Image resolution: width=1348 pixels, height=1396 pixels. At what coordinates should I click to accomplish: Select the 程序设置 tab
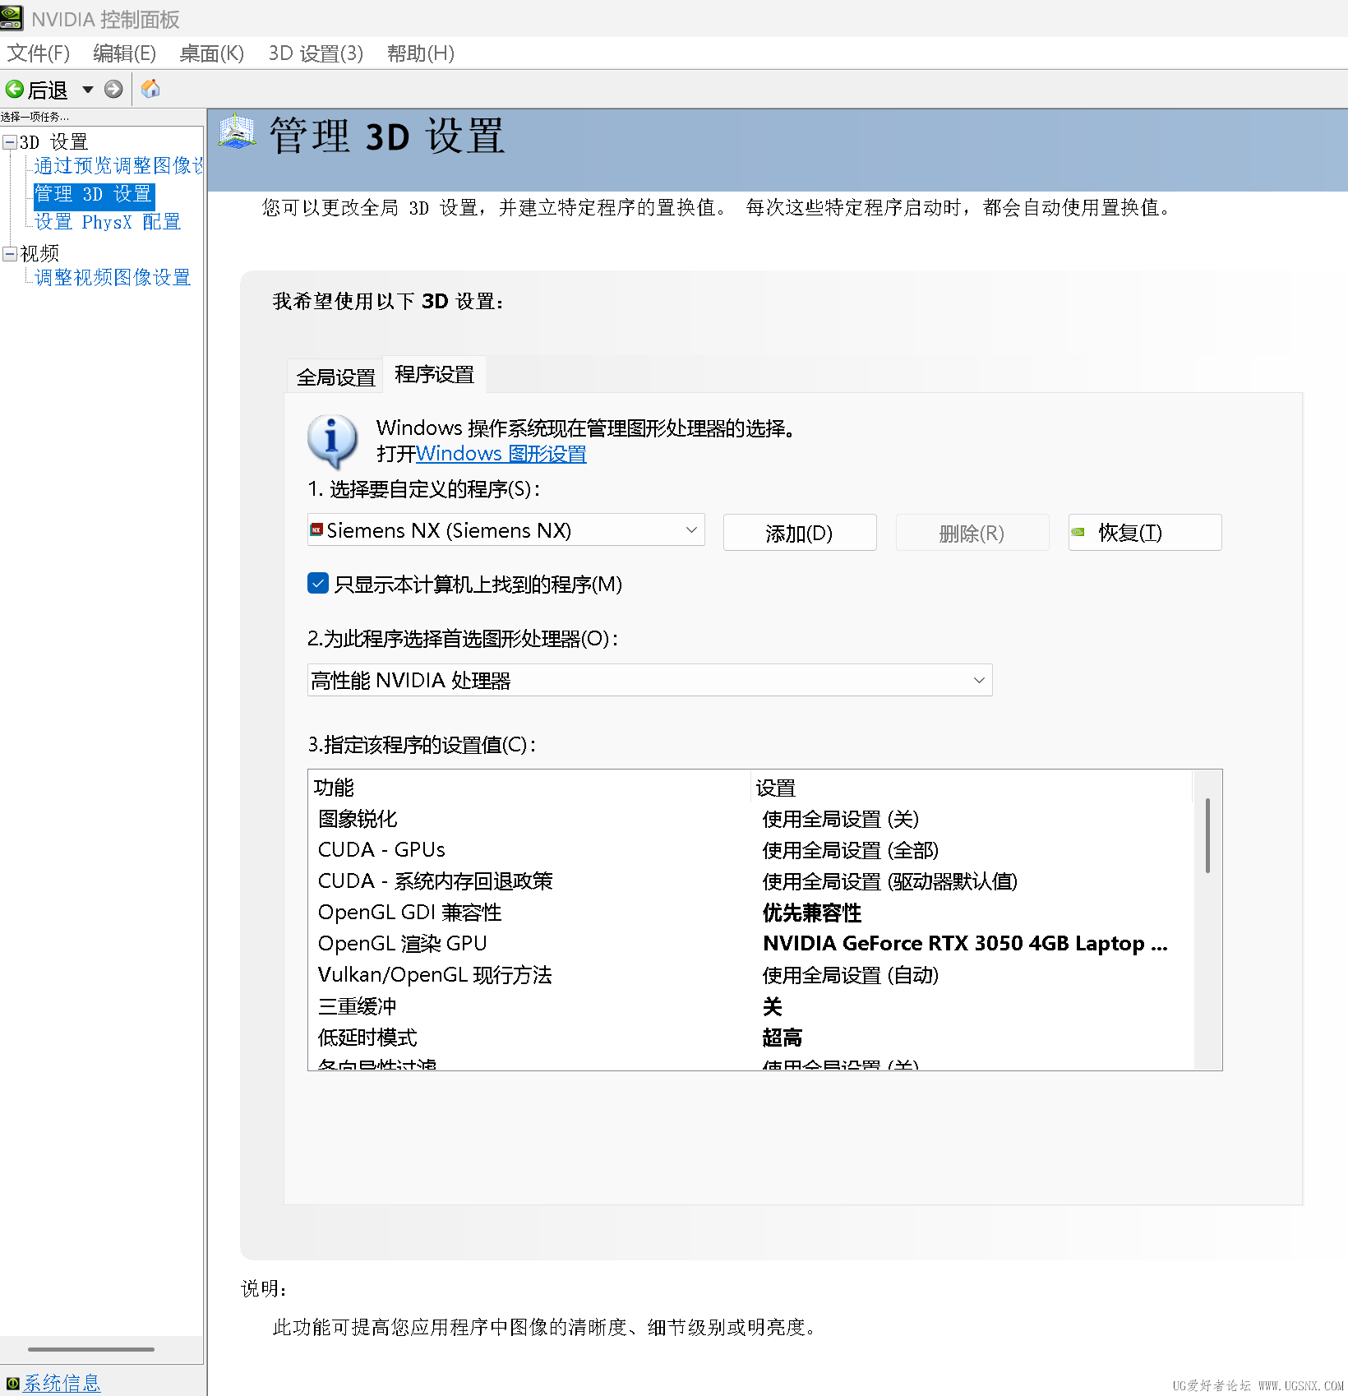pyautogui.click(x=434, y=374)
